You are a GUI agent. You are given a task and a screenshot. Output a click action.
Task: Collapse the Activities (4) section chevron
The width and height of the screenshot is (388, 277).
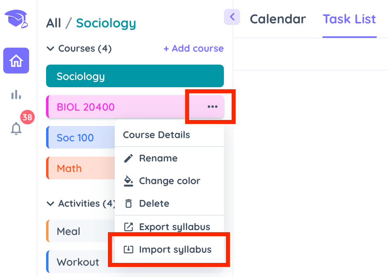click(x=51, y=204)
